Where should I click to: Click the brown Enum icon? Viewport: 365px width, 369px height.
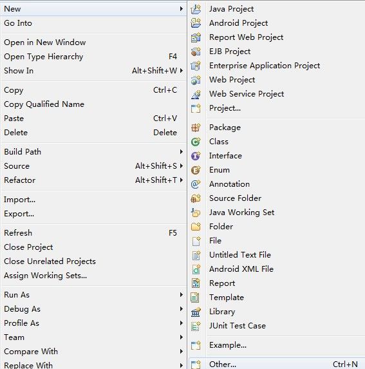coord(196,170)
